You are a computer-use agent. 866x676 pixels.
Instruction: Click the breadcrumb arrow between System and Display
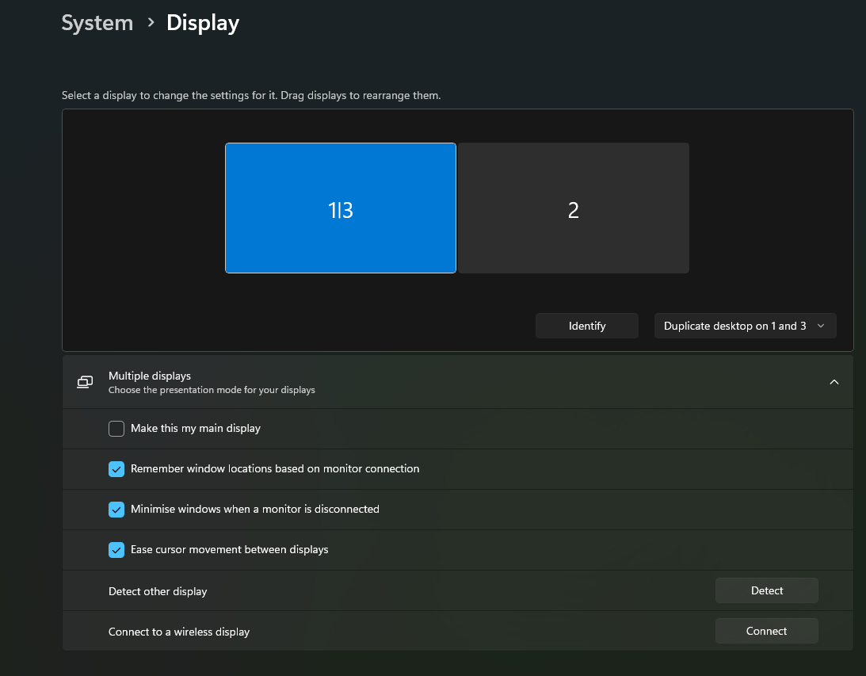tap(151, 24)
